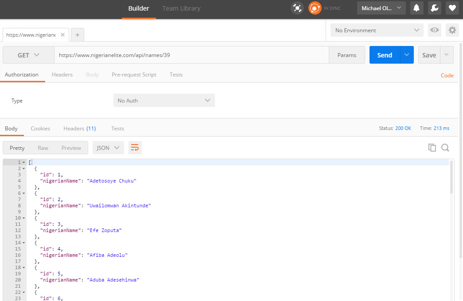Click the heart favorites icon
Image resolution: width=463 pixels, height=301 pixels.
pyautogui.click(x=452, y=8)
